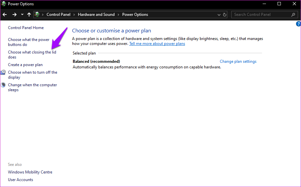Open Change plan settings for Balanced
The image size is (301, 187).
(x=238, y=61)
